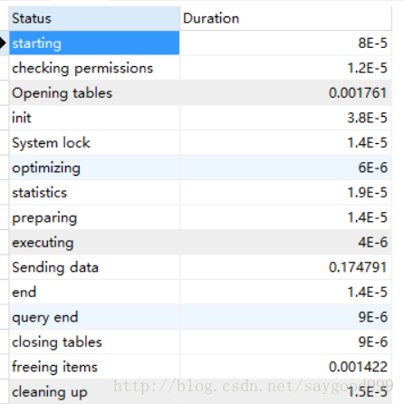
Task: Click System lock's duration 1.4E-5
Action: (x=285, y=143)
